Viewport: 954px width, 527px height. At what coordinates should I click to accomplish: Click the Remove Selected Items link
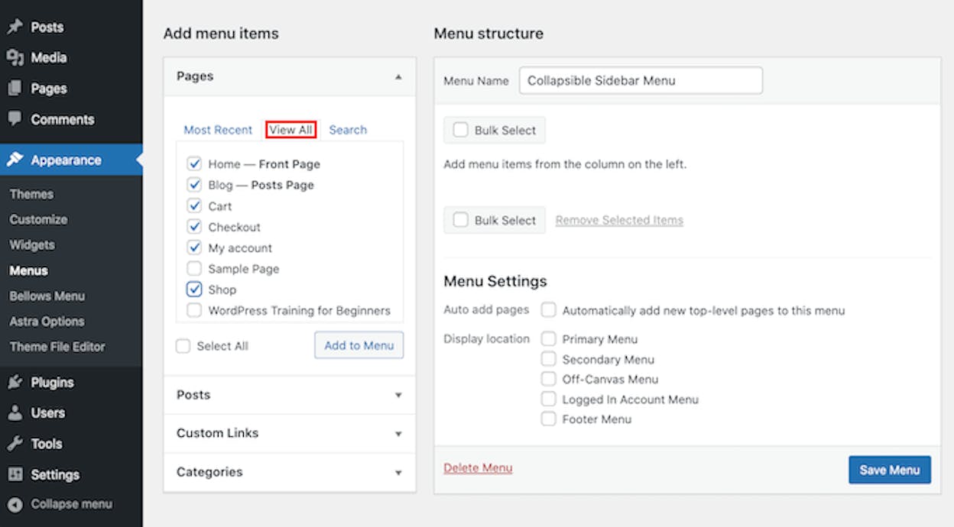click(619, 220)
